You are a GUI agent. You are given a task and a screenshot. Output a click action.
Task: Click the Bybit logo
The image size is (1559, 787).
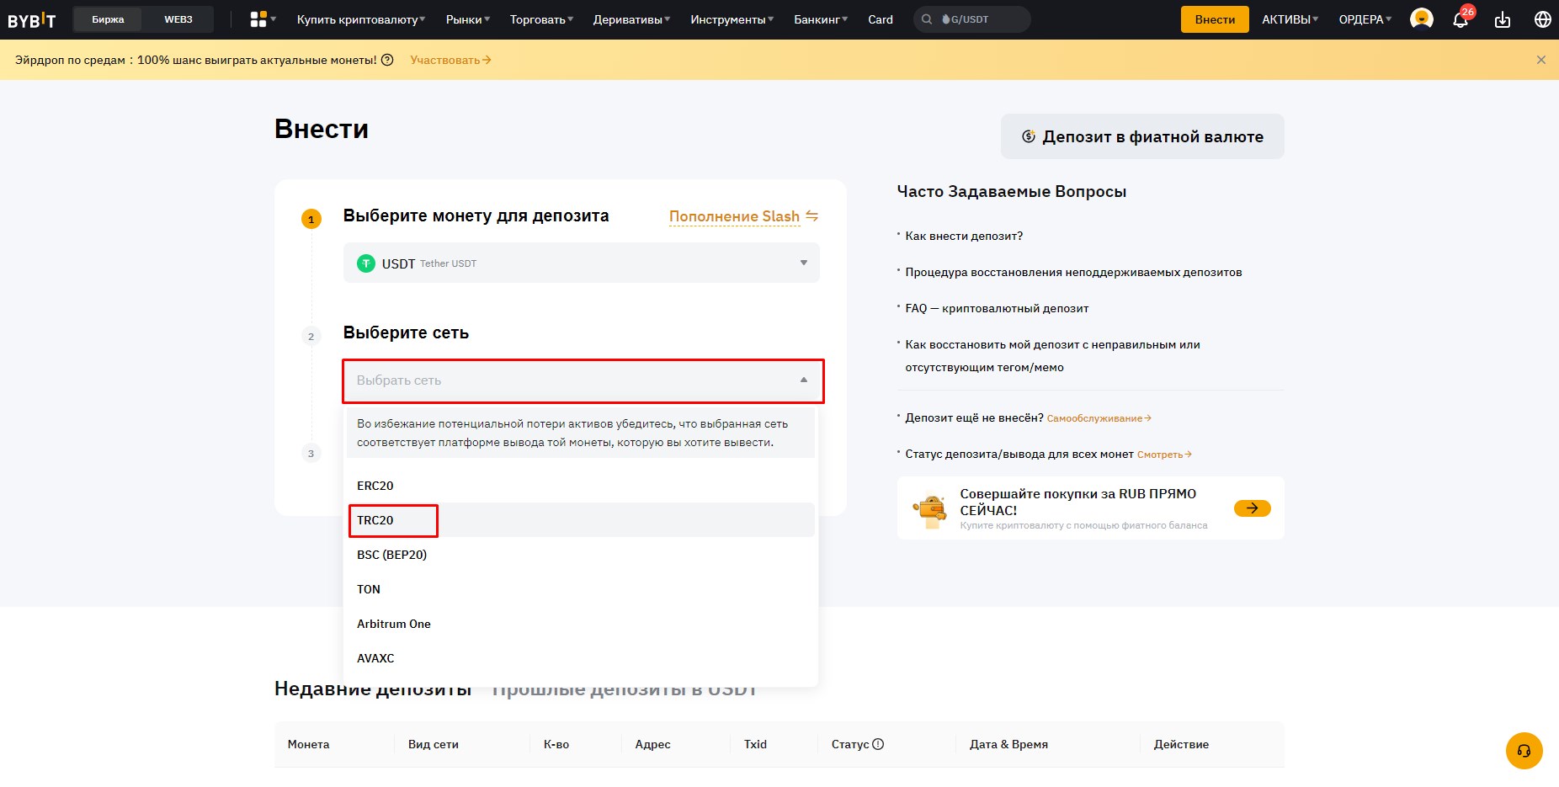click(x=32, y=19)
